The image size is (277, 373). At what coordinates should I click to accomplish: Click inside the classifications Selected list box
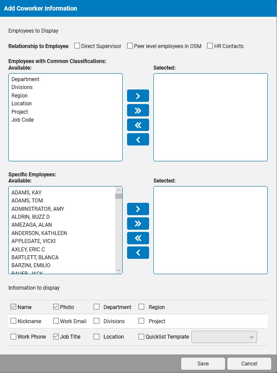click(211, 117)
